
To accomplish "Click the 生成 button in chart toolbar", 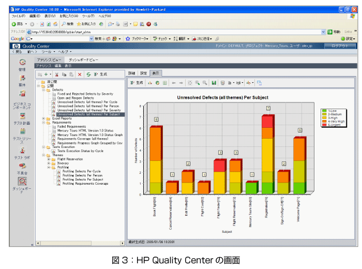I will click(x=138, y=83).
